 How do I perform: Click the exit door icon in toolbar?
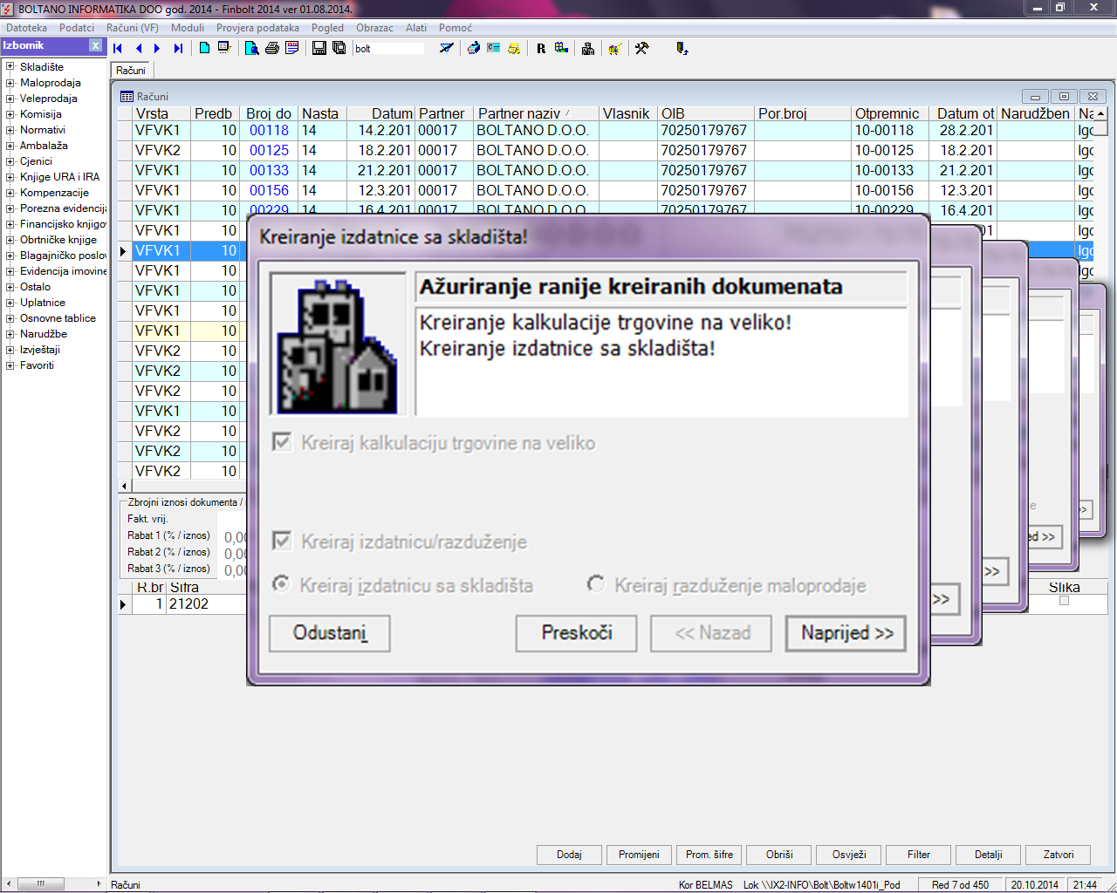tap(682, 48)
